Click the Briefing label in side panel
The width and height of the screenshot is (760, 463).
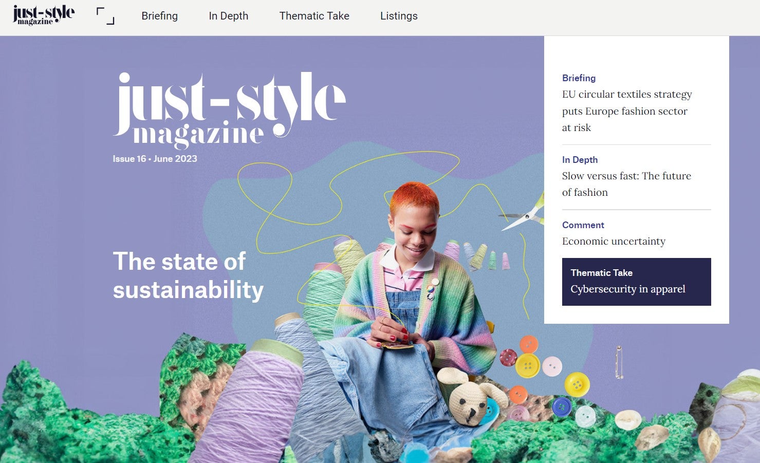click(x=579, y=78)
